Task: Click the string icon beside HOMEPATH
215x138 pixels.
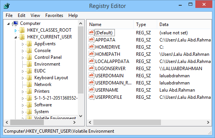Action: pyautogui.click(x=91, y=54)
